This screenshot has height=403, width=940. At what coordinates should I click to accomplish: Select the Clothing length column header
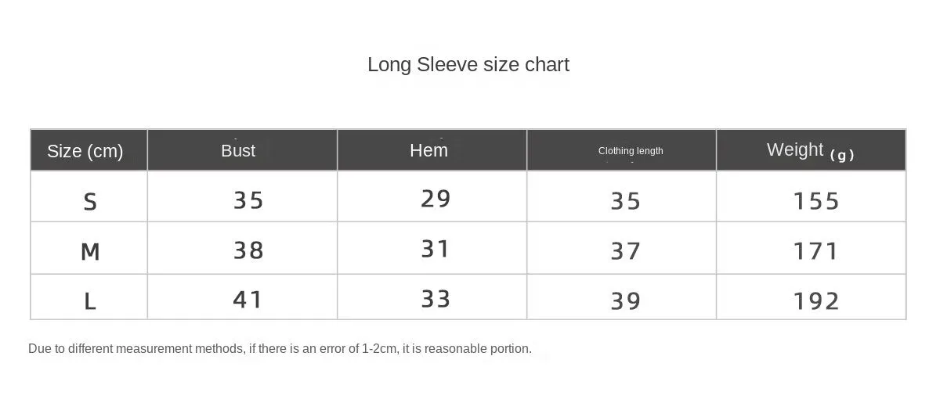click(631, 150)
